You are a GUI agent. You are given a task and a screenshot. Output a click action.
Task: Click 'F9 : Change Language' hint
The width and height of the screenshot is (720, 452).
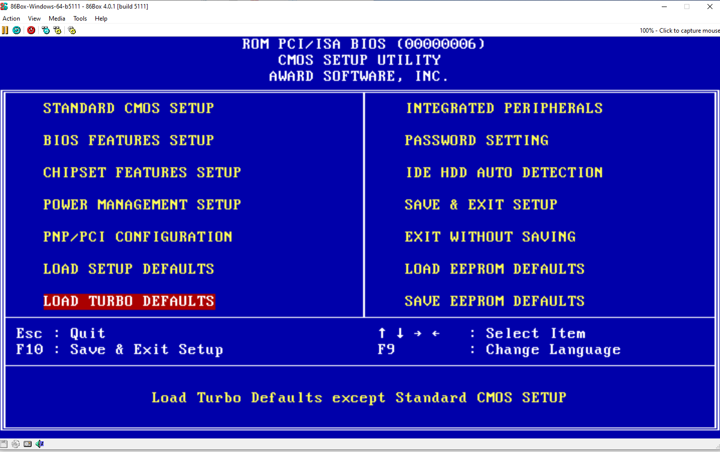(x=499, y=349)
